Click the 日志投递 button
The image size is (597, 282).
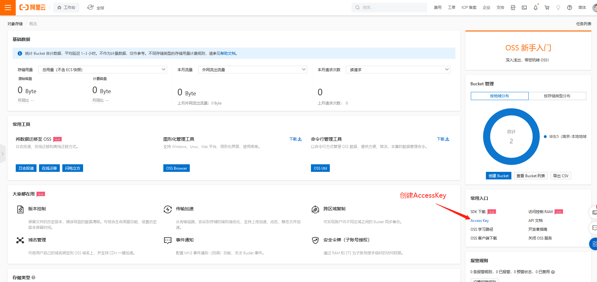(26, 168)
